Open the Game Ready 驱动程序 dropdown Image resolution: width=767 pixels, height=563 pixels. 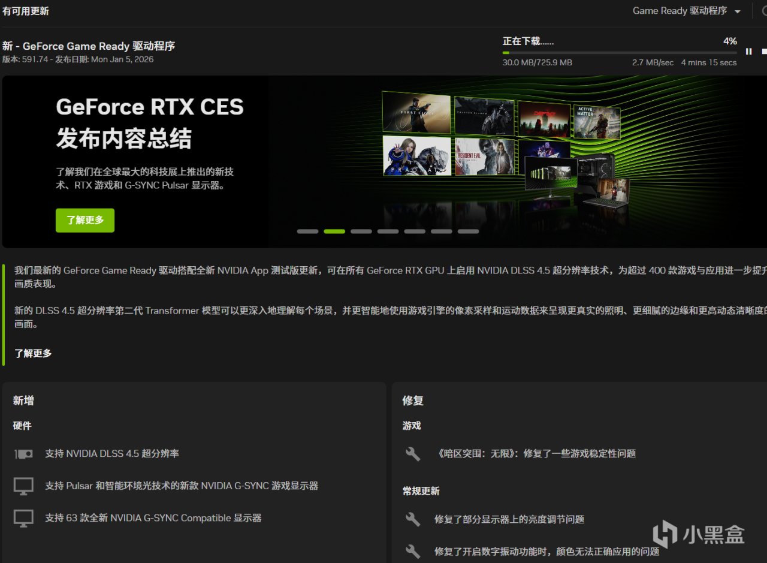[687, 11]
